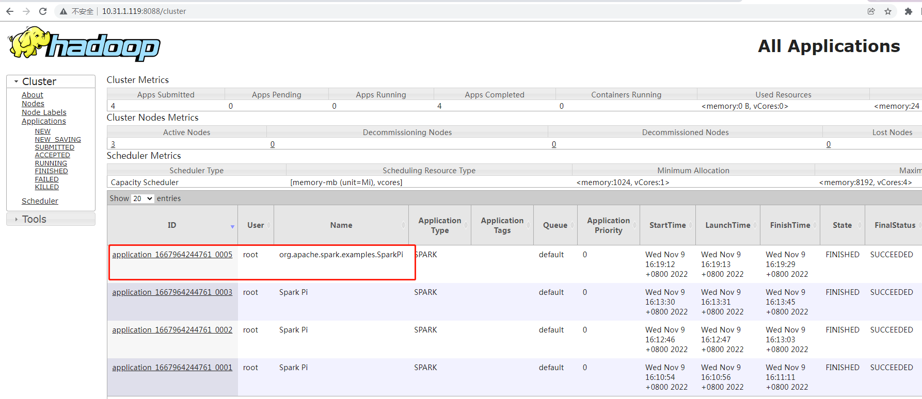The width and height of the screenshot is (922, 399).
Task: Sort table by LaunchTime column
Action: click(x=728, y=225)
